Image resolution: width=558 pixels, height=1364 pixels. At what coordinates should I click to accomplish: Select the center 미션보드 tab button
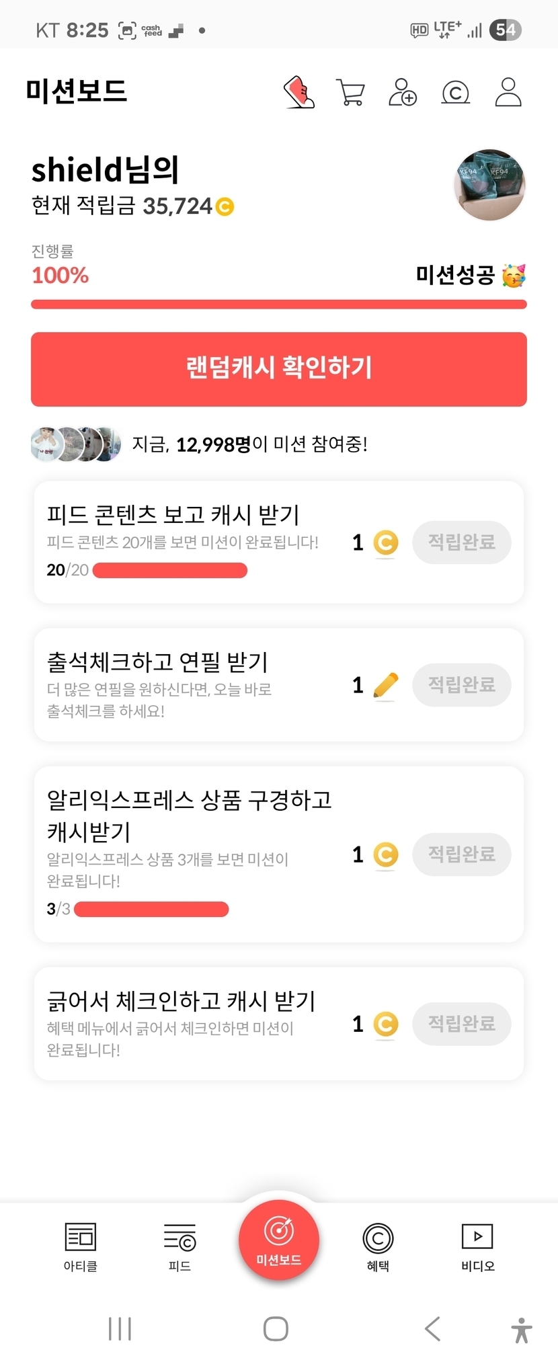278,1240
